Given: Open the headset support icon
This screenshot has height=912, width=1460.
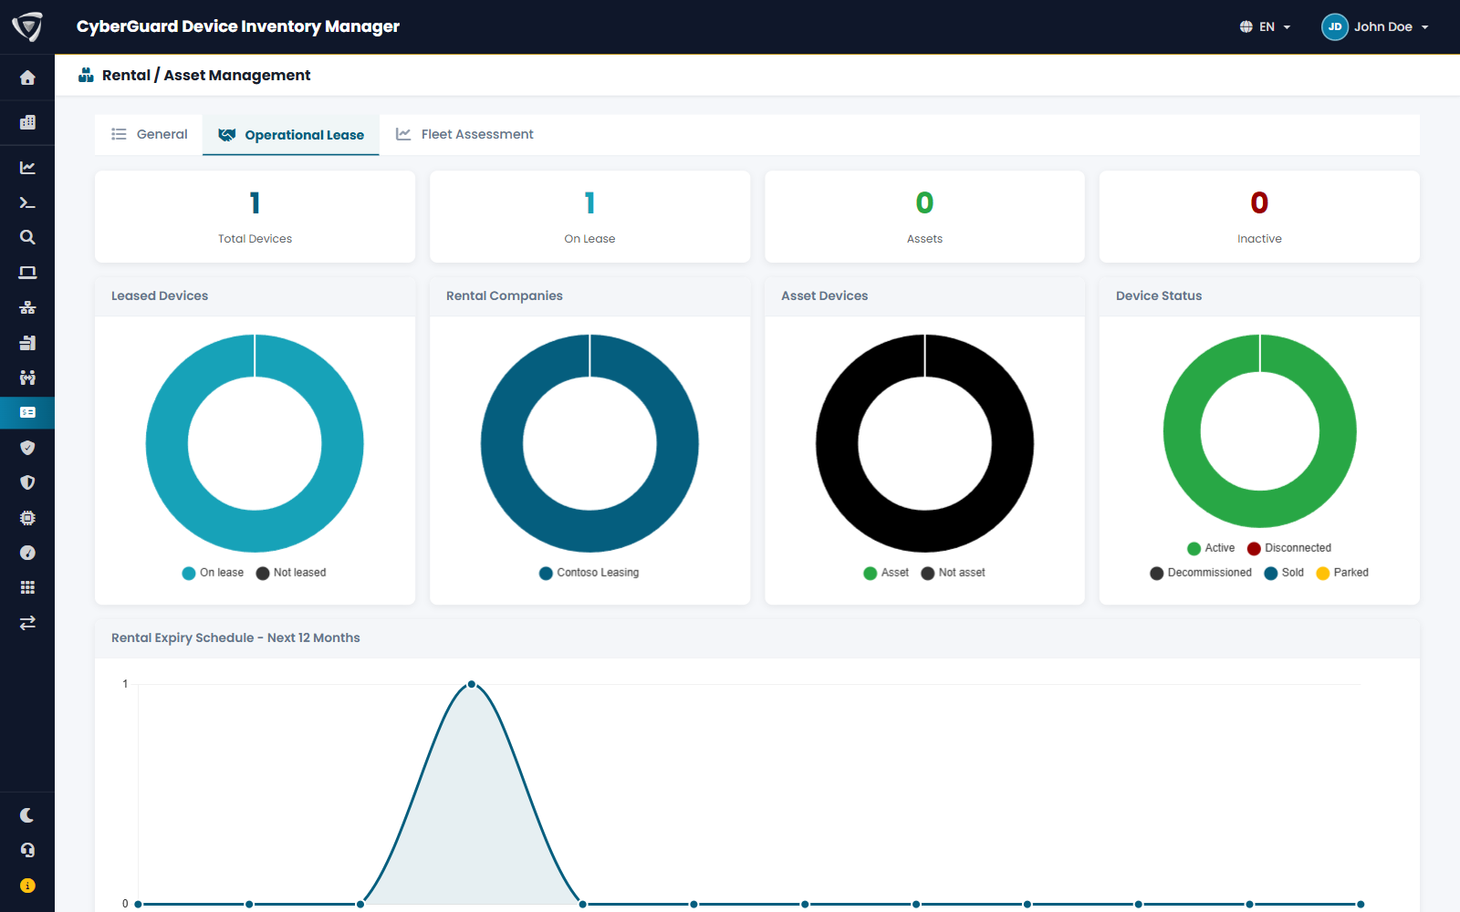Looking at the screenshot, I should pos(27,850).
